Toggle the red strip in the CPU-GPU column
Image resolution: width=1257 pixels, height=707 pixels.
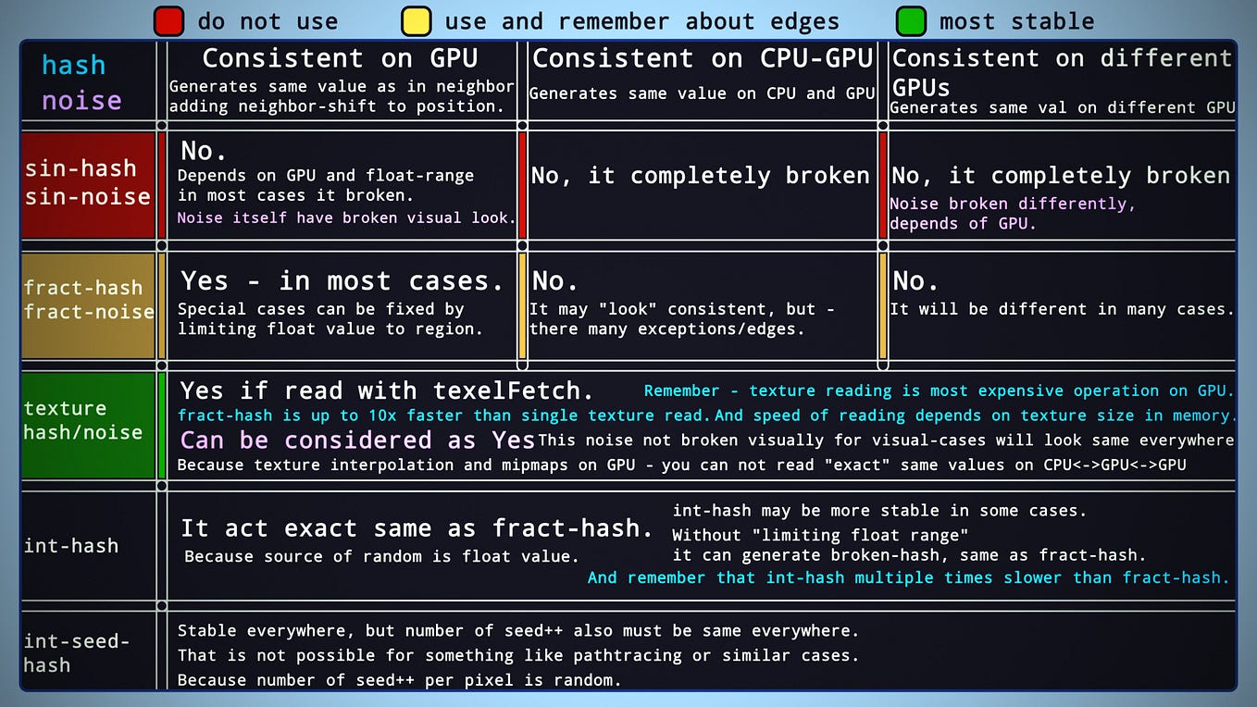[523, 184]
